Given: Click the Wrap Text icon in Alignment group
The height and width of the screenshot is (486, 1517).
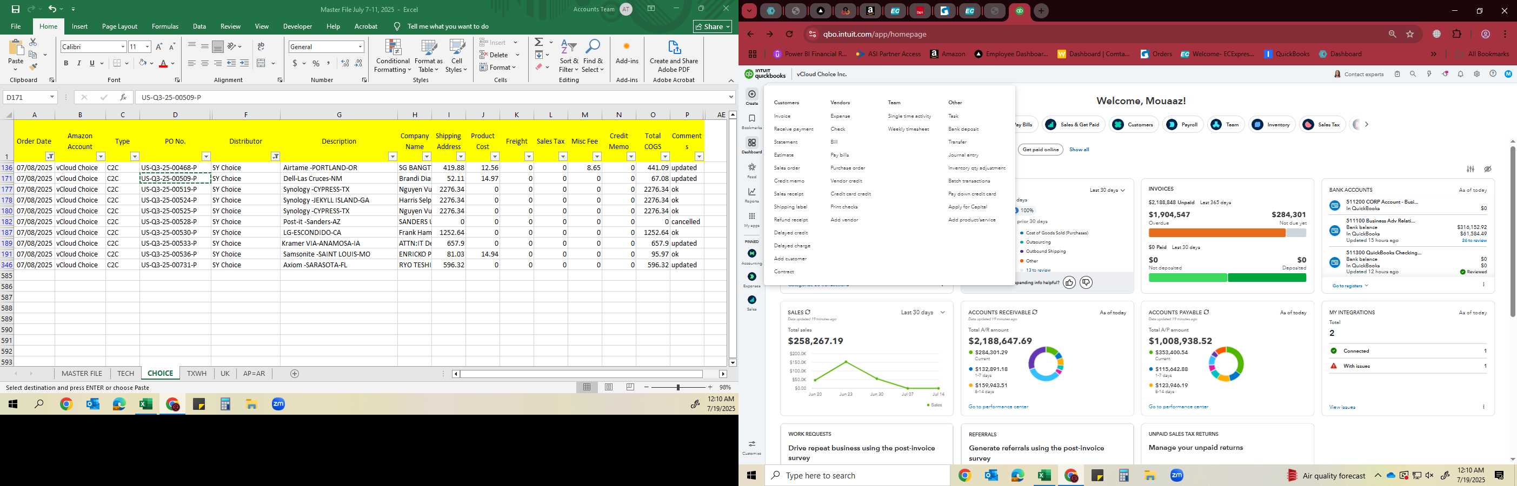Looking at the screenshot, I should click(x=261, y=46).
